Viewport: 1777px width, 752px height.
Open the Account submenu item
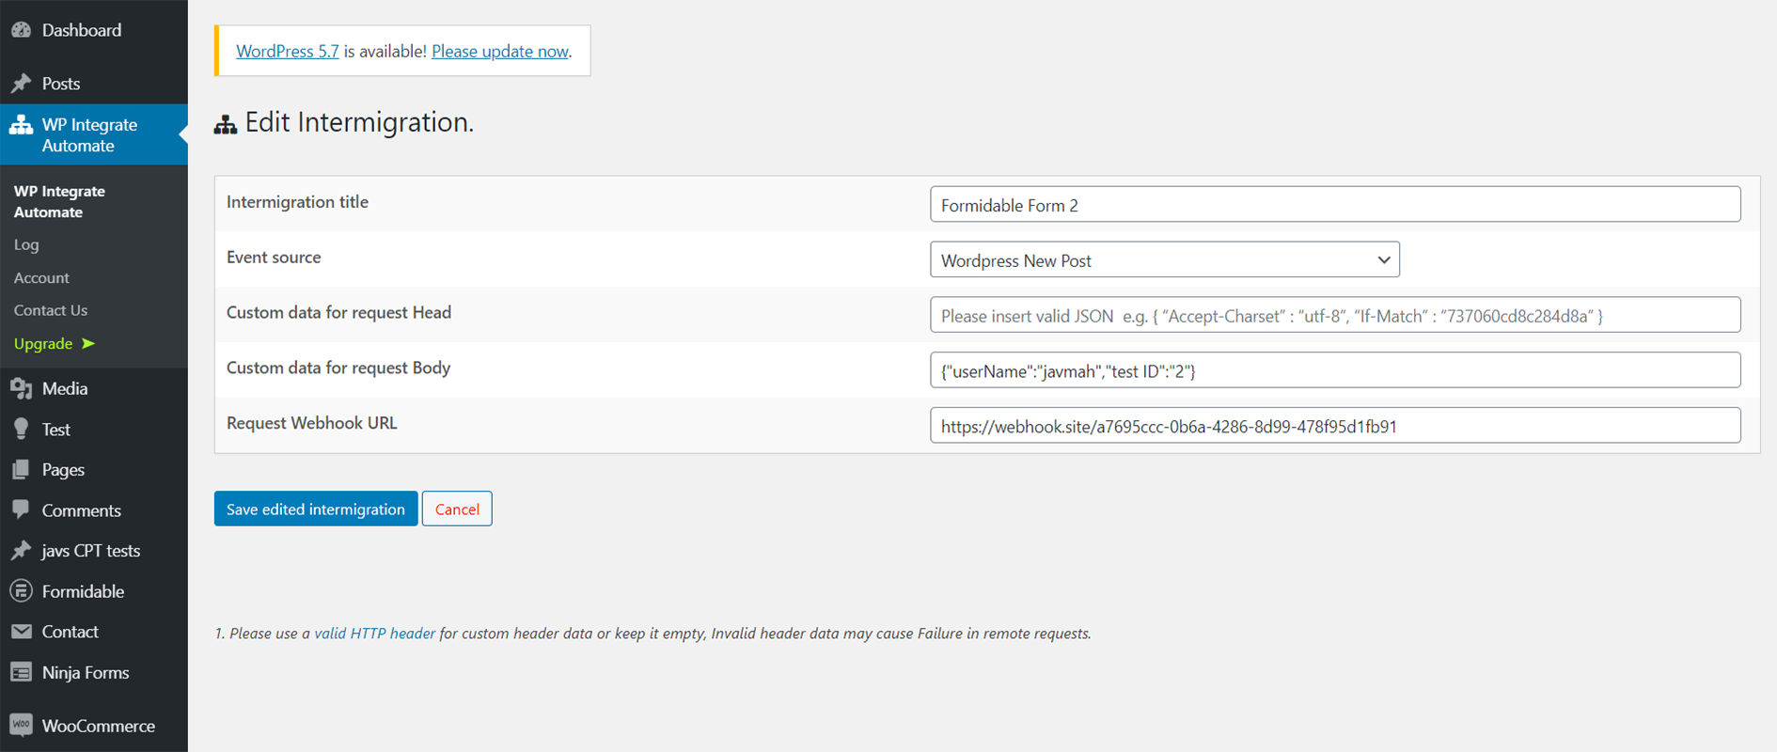41,278
